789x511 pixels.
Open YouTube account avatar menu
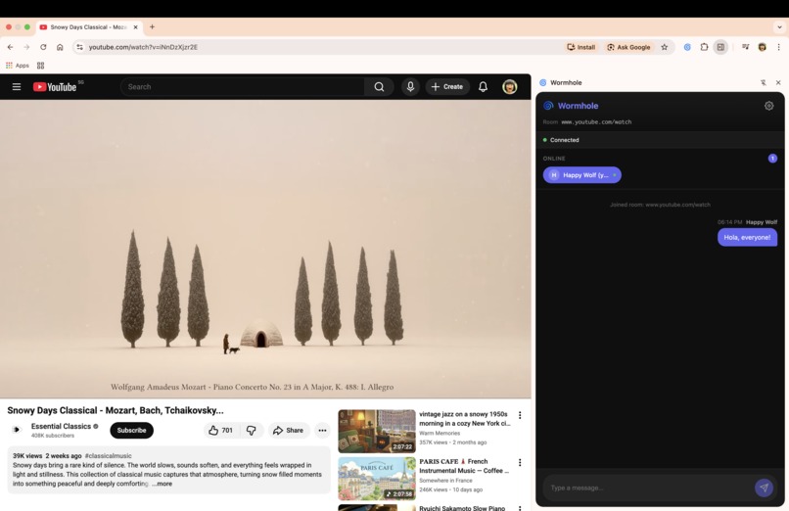tap(510, 87)
